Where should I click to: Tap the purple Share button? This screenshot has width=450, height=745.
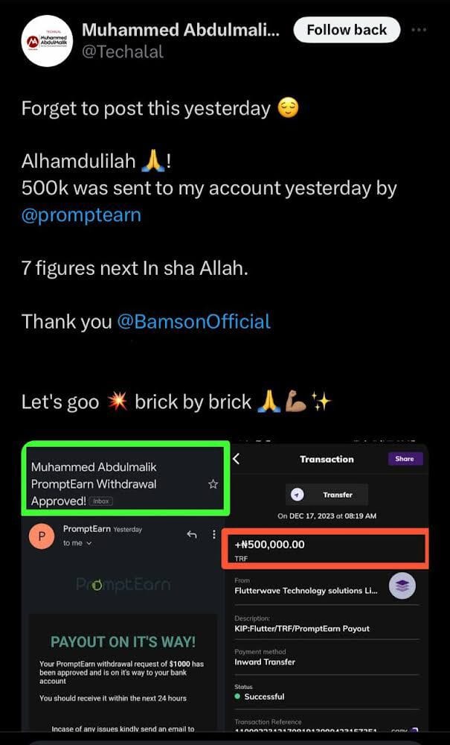tap(405, 459)
